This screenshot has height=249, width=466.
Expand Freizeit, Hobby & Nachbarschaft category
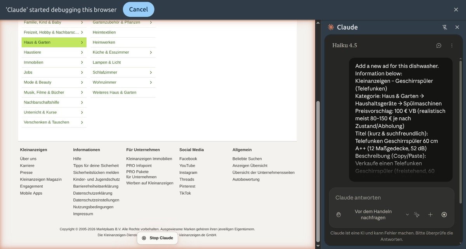point(54,32)
